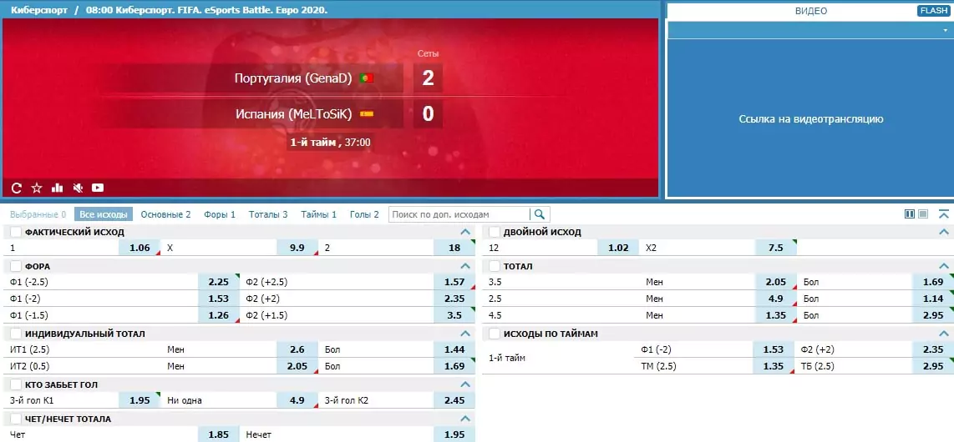Bet Чет at 1.85
The image size is (954, 442).
[x=218, y=434]
